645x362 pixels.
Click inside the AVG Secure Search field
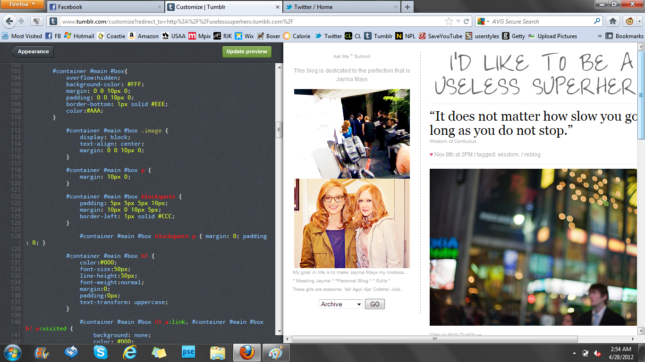click(541, 21)
